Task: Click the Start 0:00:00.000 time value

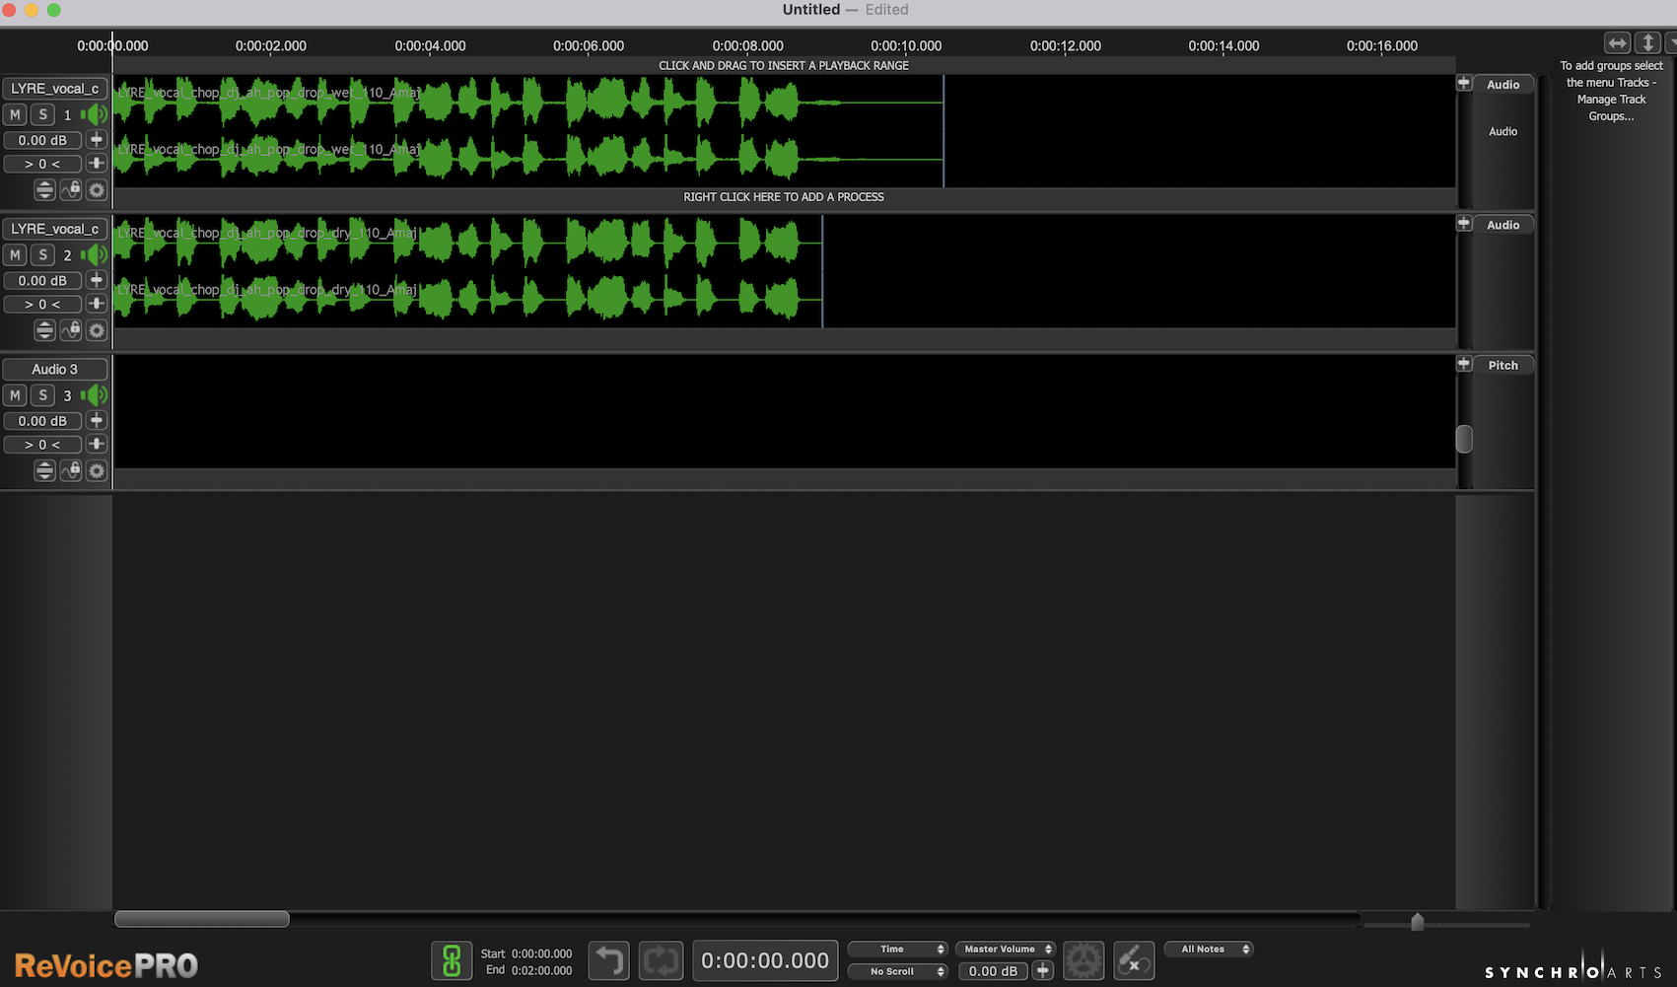Action: click(x=541, y=953)
